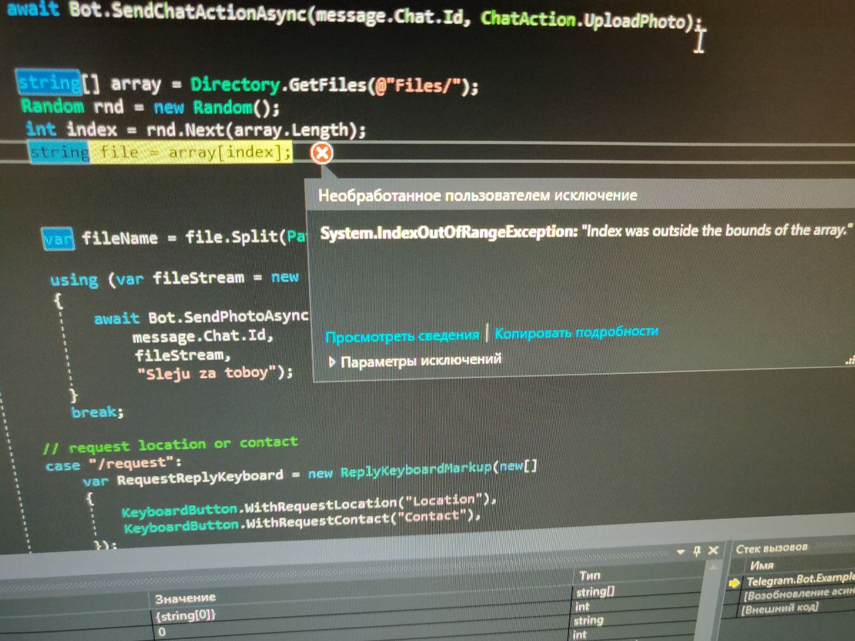Open the locals panel window position dropdown arrow

pyautogui.click(x=681, y=552)
